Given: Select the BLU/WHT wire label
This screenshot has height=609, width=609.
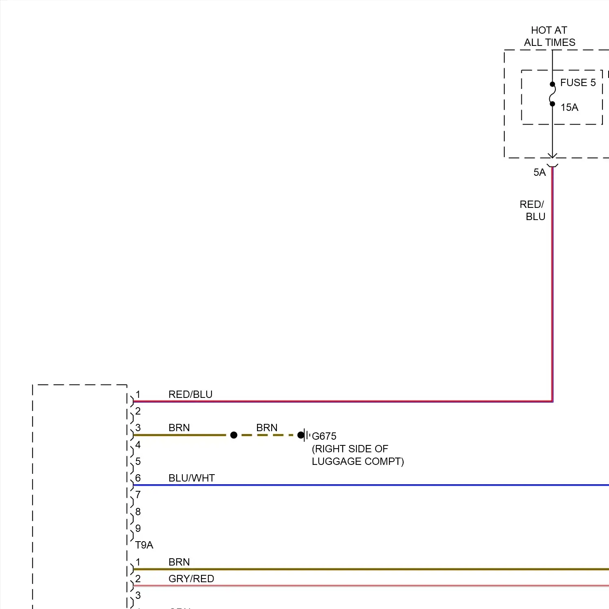Looking at the screenshot, I should point(192,478).
